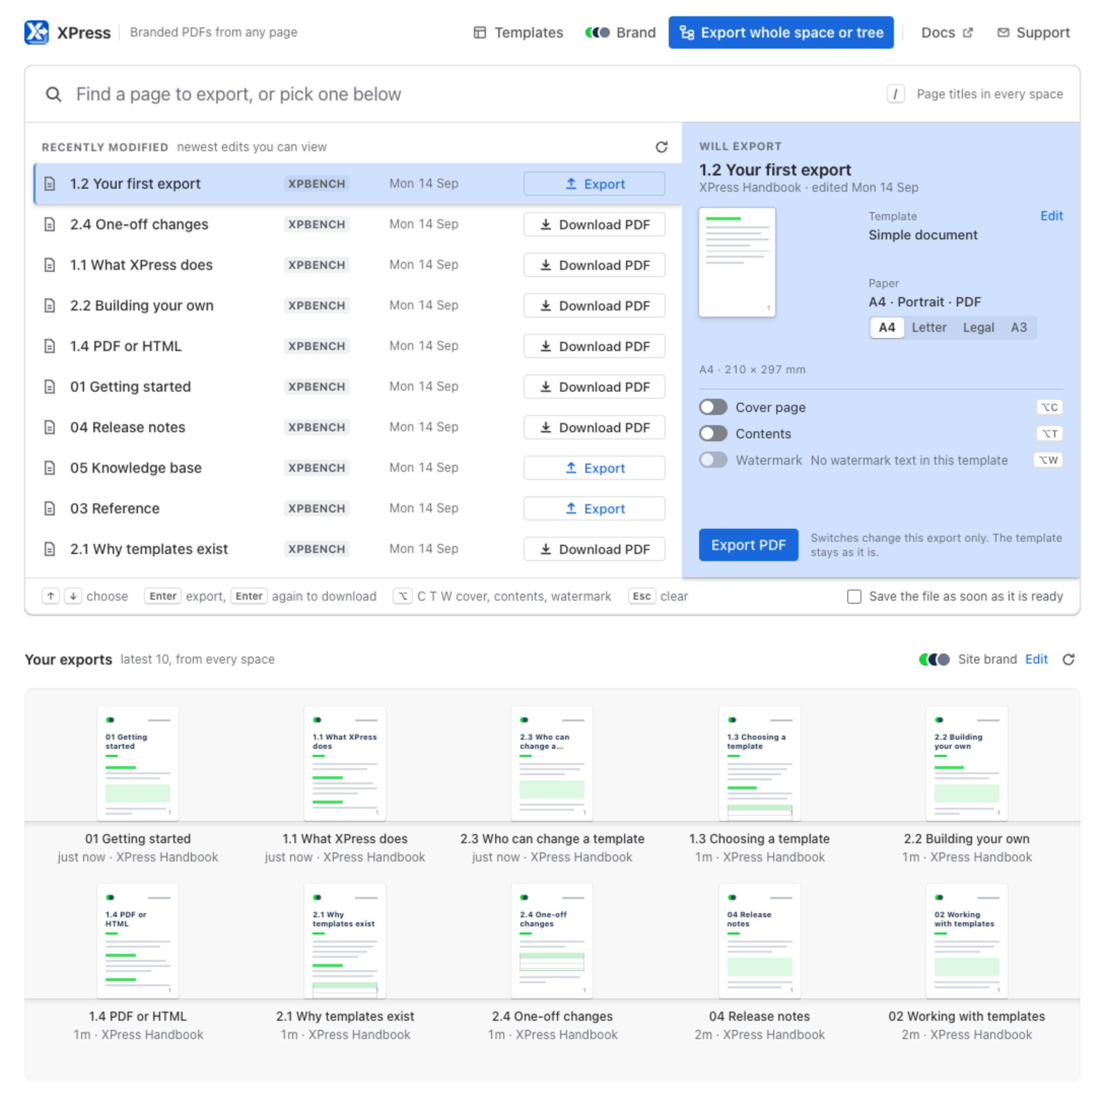1105x1106 pixels.
Task: Click the page icon beside 05 Knowledge base
Action: pos(50,468)
